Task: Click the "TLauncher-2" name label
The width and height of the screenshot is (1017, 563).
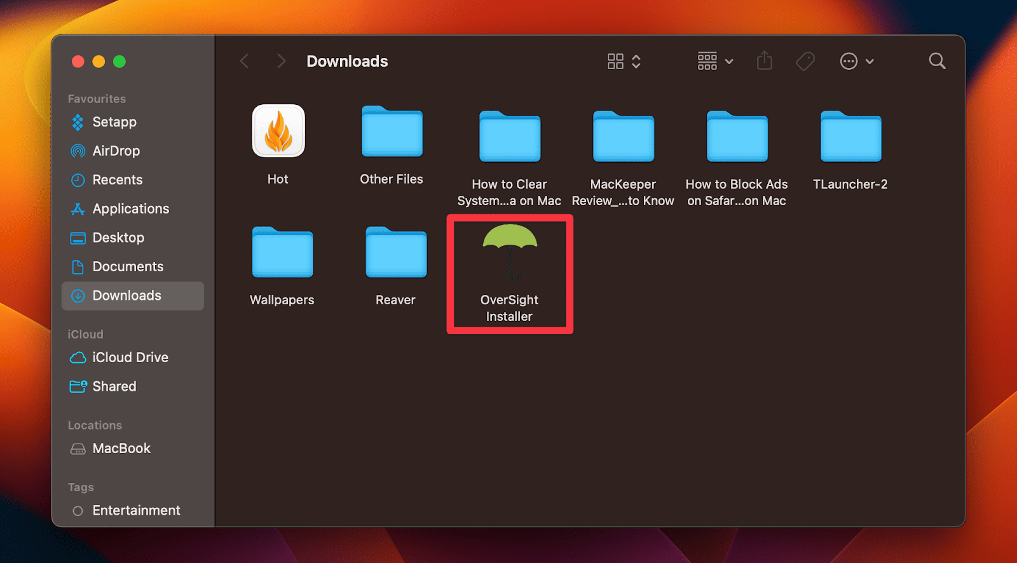Action: [850, 184]
